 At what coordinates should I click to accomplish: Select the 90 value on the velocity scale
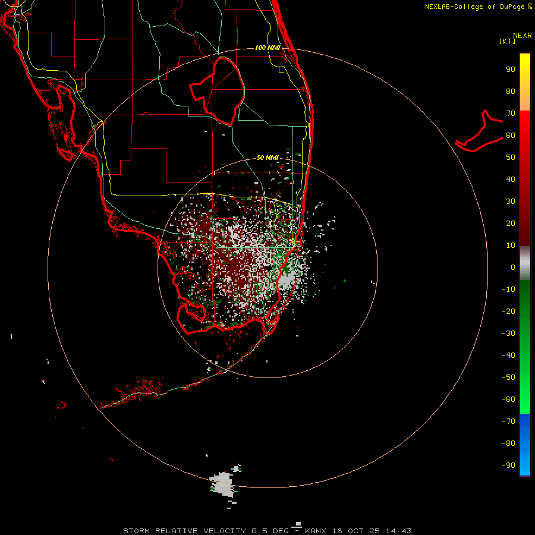click(x=511, y=70)
